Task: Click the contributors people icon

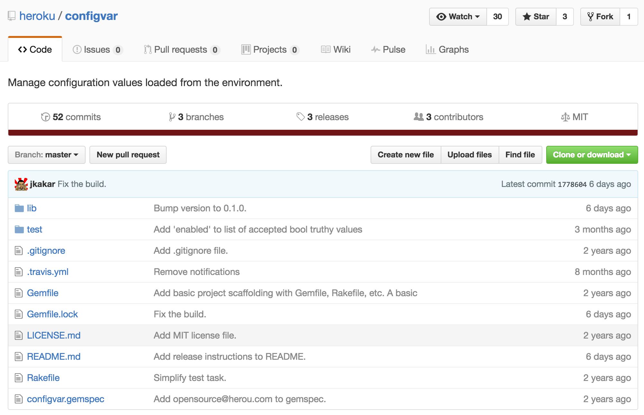Action: coord(419,117)
